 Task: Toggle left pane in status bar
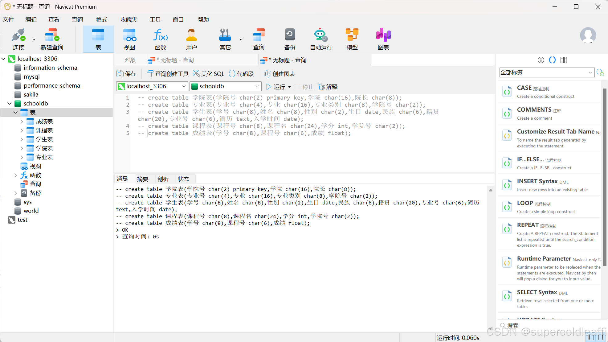coord(590,337)
